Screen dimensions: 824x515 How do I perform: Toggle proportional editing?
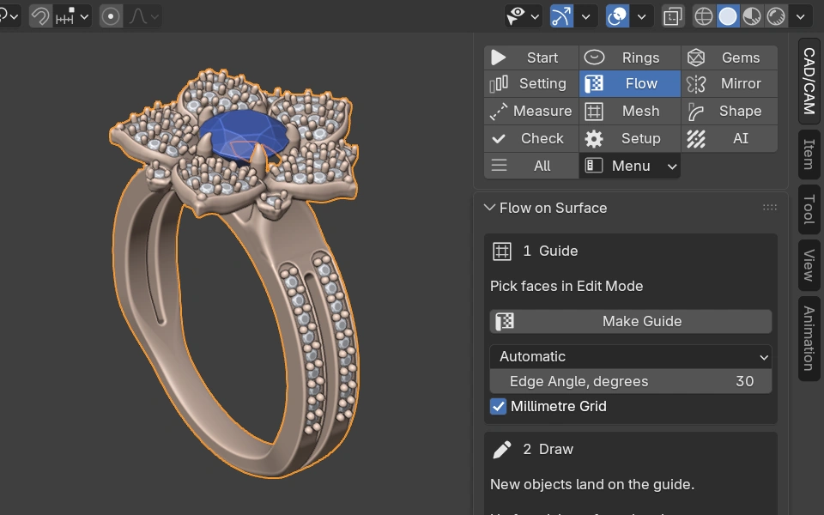[x=111, y=16]
